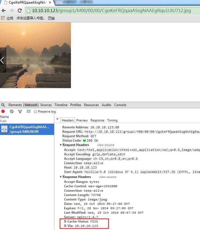This screenshot has height=230, width=200.
Task: Click the Date header value
Action: pos(102,204)
